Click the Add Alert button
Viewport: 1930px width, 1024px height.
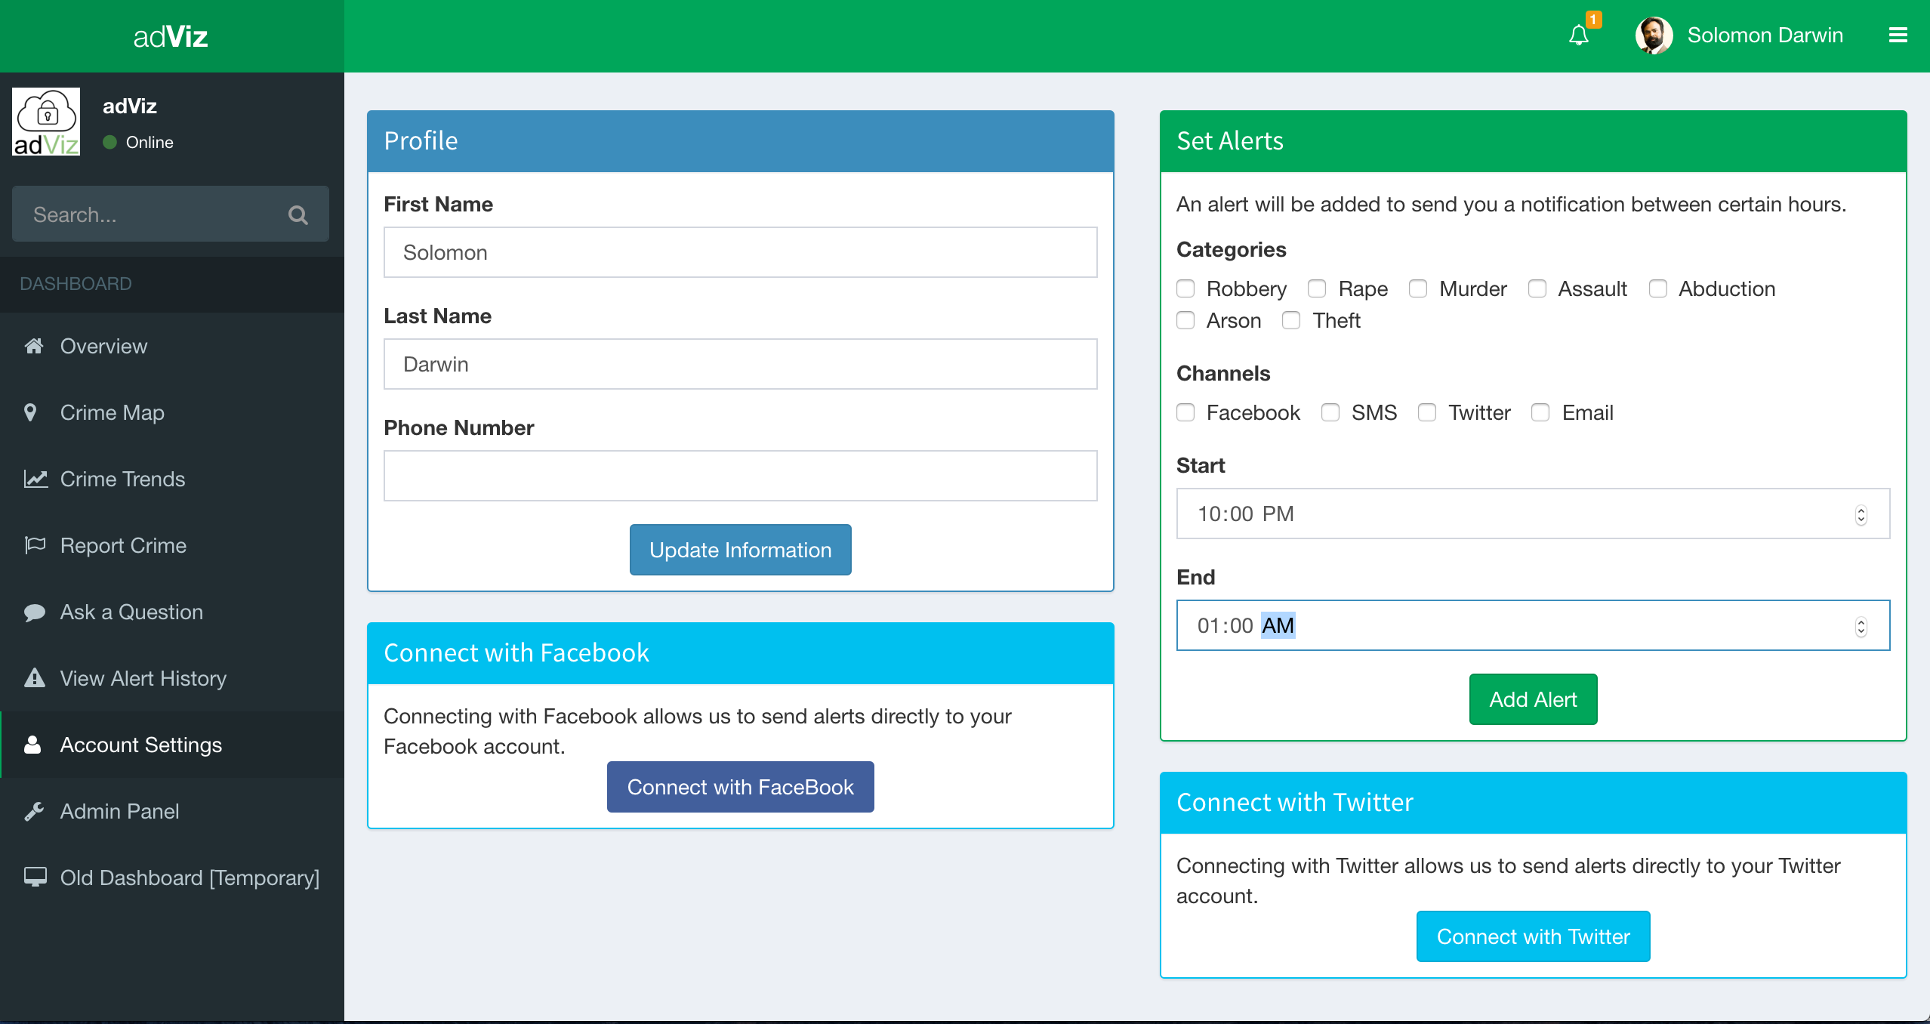[x=1533, y=699]
